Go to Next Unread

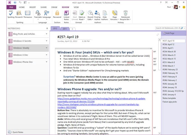pos(75,15)
